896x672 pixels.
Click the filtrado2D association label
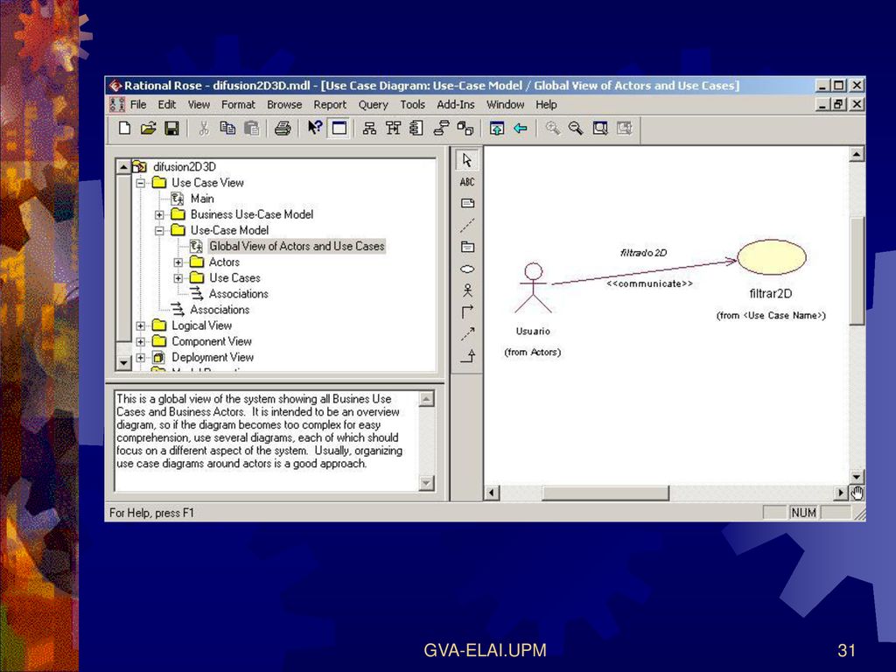coord(643,253)
